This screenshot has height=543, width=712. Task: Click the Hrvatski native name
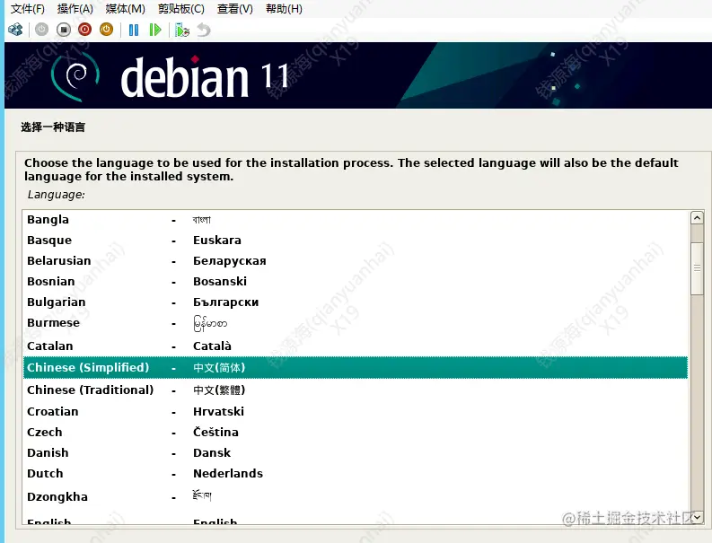(x=218, y=411)
